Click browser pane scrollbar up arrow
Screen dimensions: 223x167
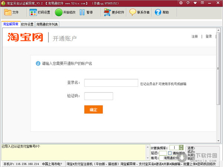tap(218, 30)
